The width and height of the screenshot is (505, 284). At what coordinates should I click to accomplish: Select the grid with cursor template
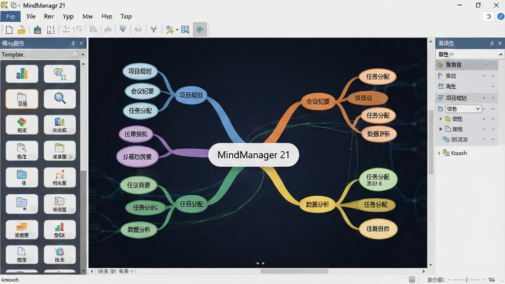click(22, 204)
